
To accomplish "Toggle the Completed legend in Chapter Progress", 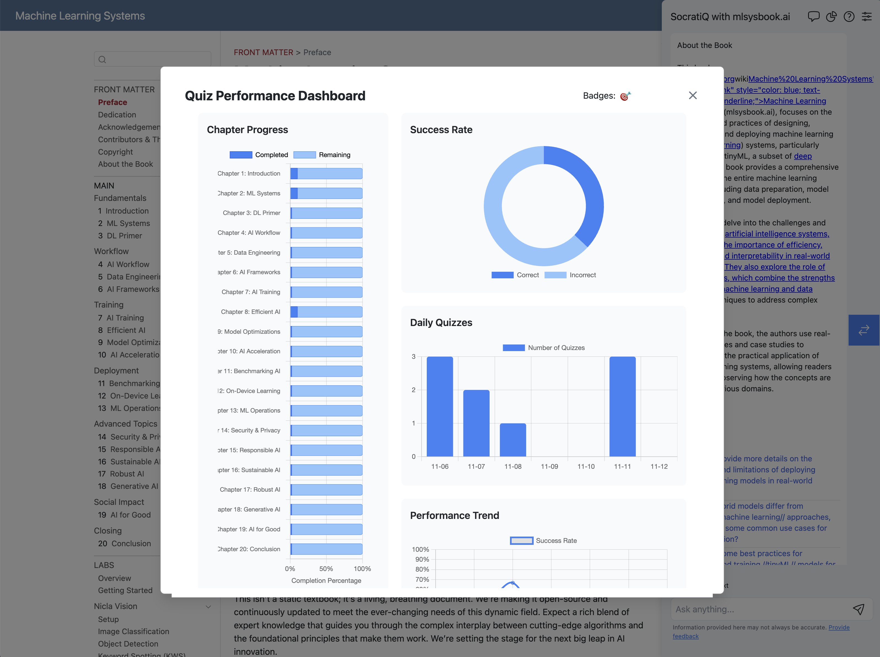I will (259, 155).
